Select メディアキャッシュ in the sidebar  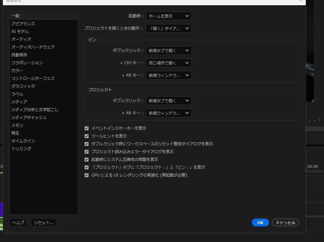[29, 118]
